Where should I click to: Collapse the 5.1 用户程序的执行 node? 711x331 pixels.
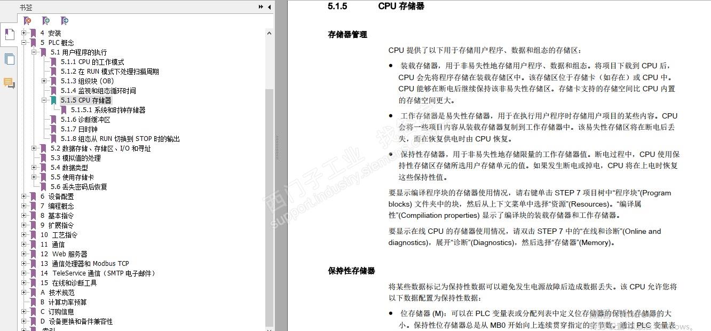coord(34,52)
